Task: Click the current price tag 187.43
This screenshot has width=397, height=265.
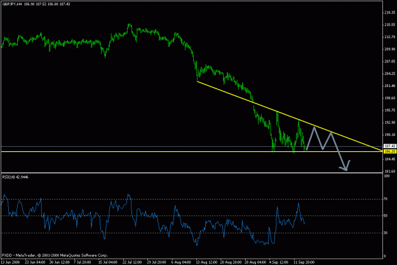Action: tap(390, 146)
